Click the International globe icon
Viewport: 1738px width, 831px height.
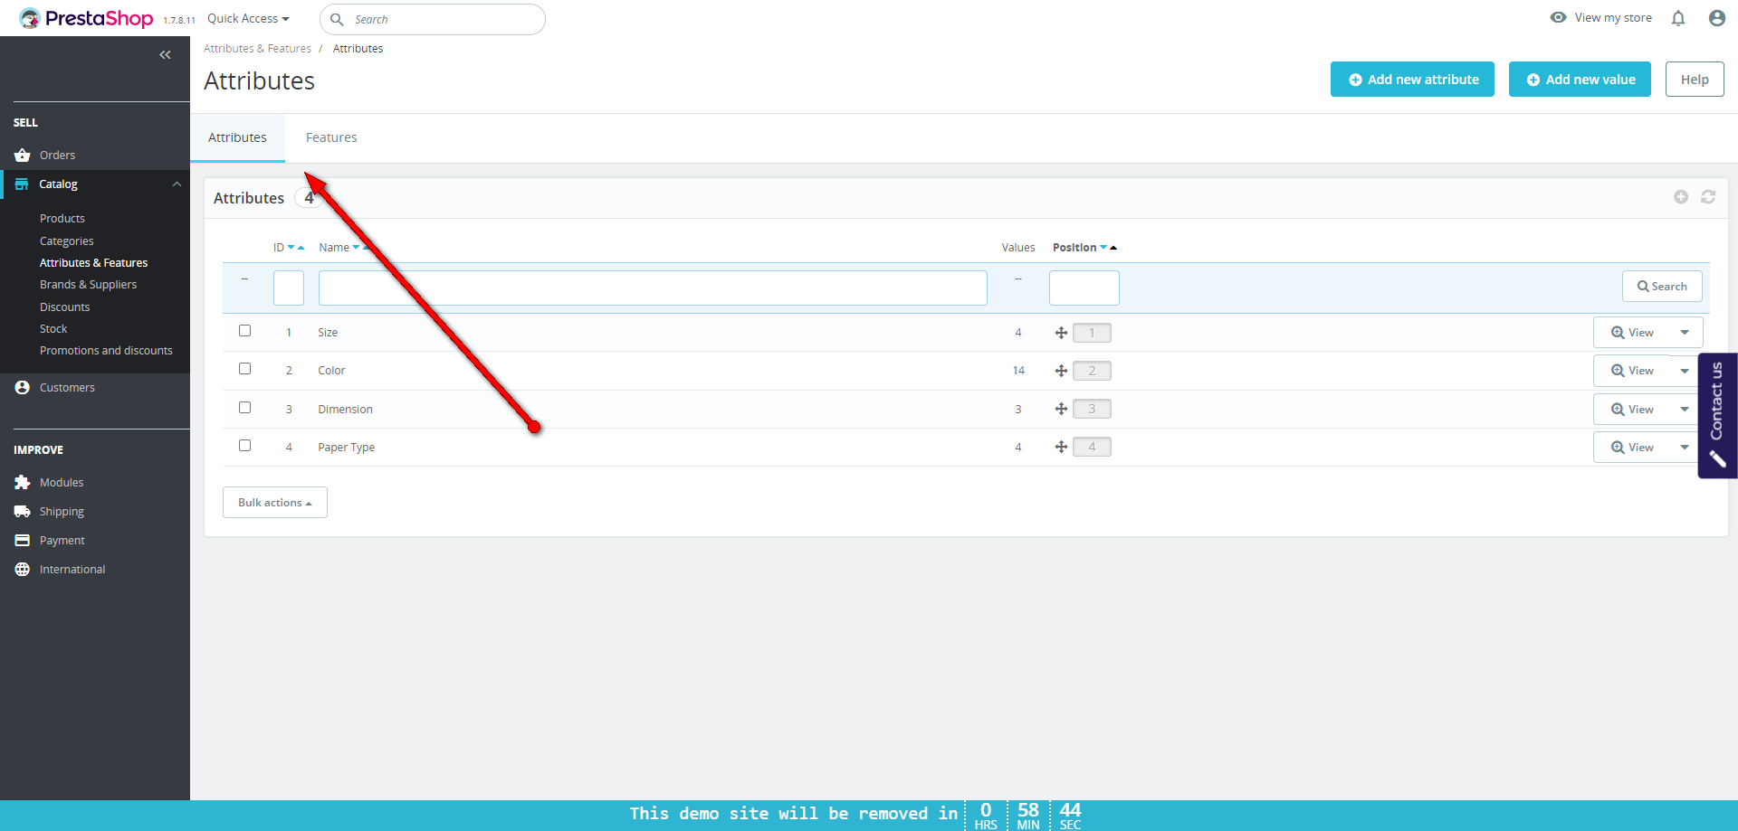coord(23,570)
